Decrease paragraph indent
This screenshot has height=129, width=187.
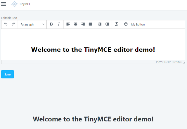pos(100,24)
